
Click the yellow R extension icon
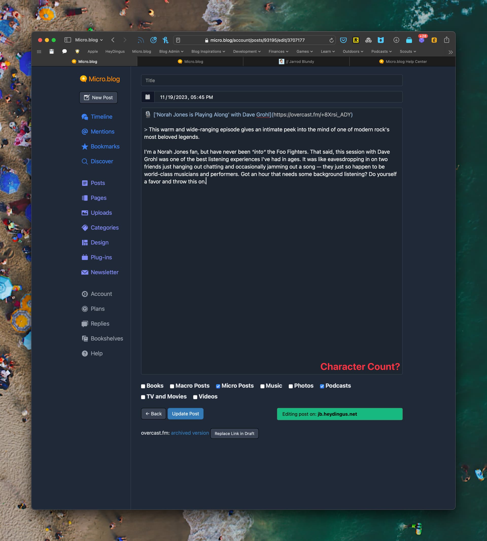356,40
